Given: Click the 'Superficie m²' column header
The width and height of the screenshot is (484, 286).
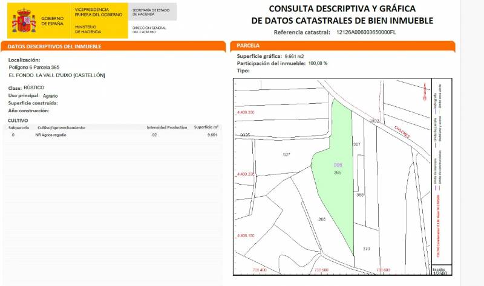Looking at the screenshot, I should point(206,127).
